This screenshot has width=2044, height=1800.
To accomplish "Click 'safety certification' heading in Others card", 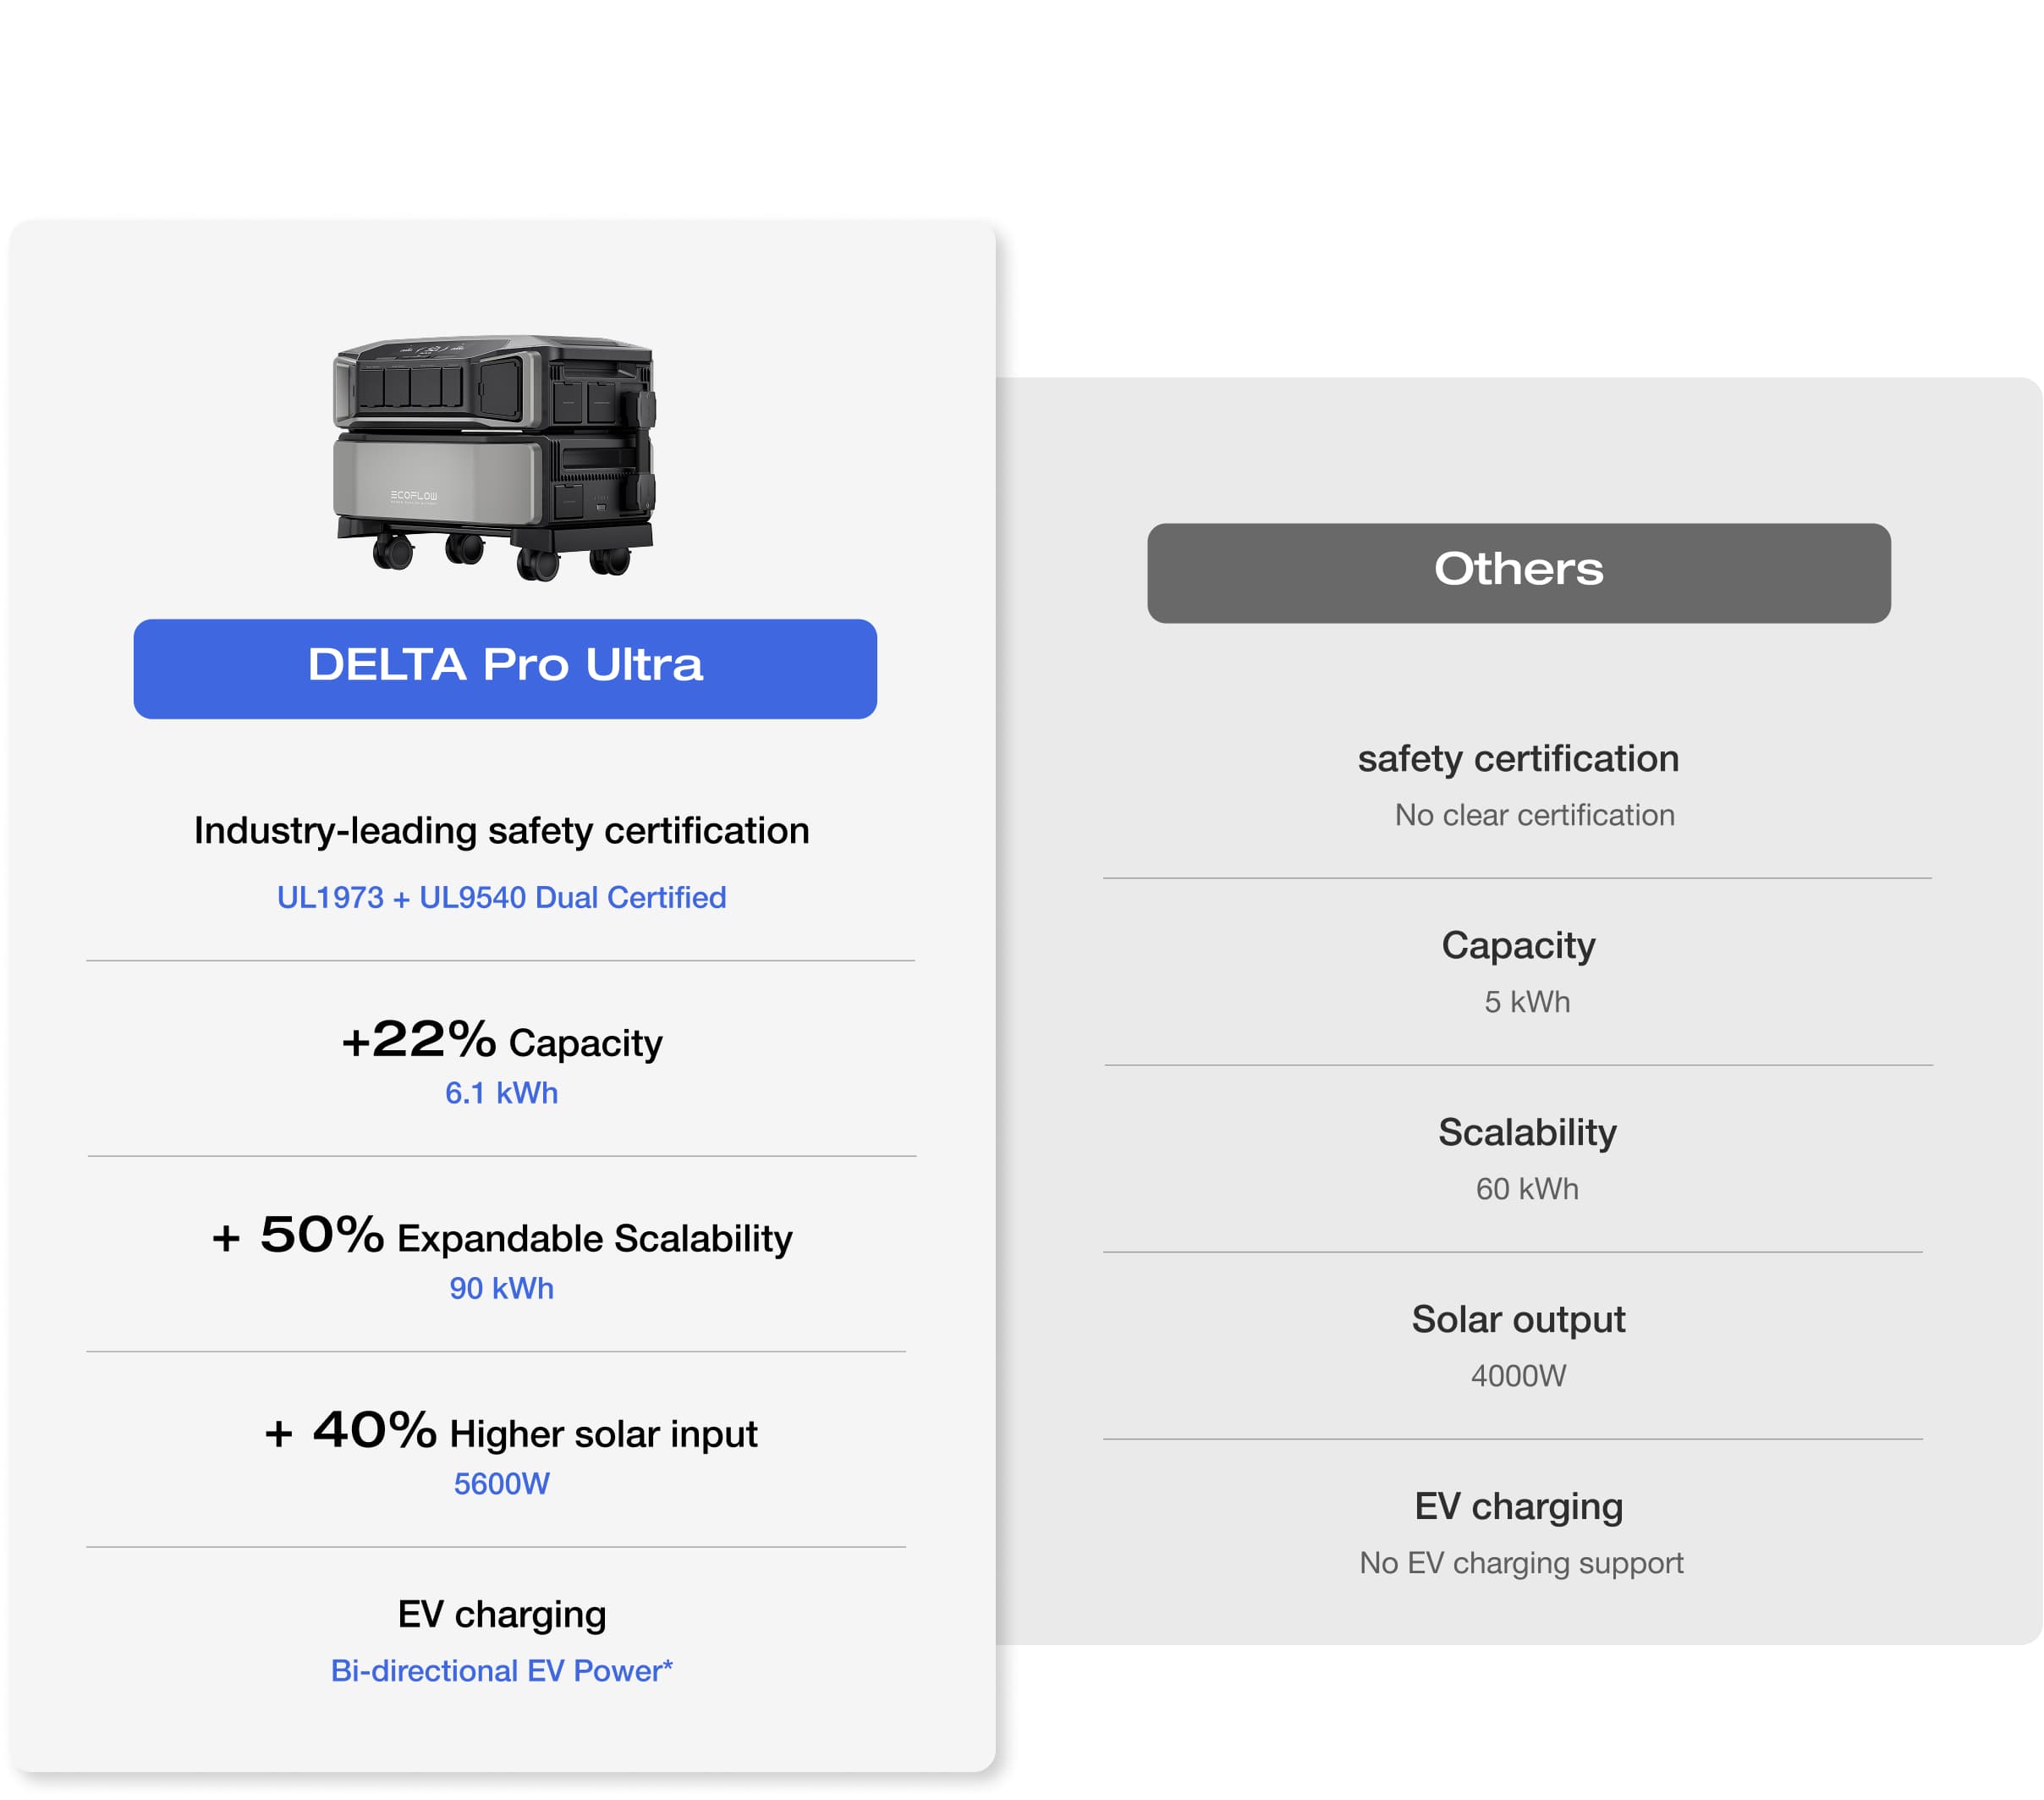I will [x=1518, y=758].
